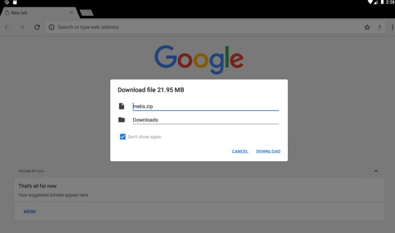
Task: Click the 'Download file 21.95 MB' title
Action: pos(151,90)
